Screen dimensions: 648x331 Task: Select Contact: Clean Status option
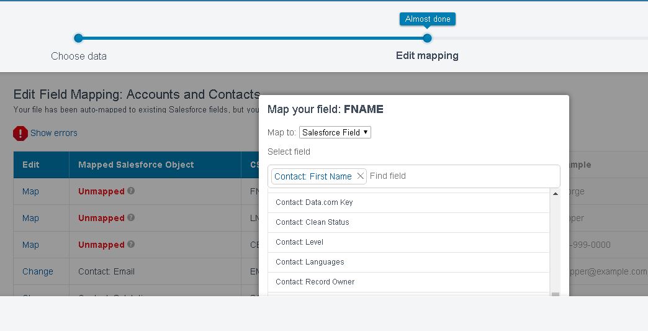tap(312, 222)
